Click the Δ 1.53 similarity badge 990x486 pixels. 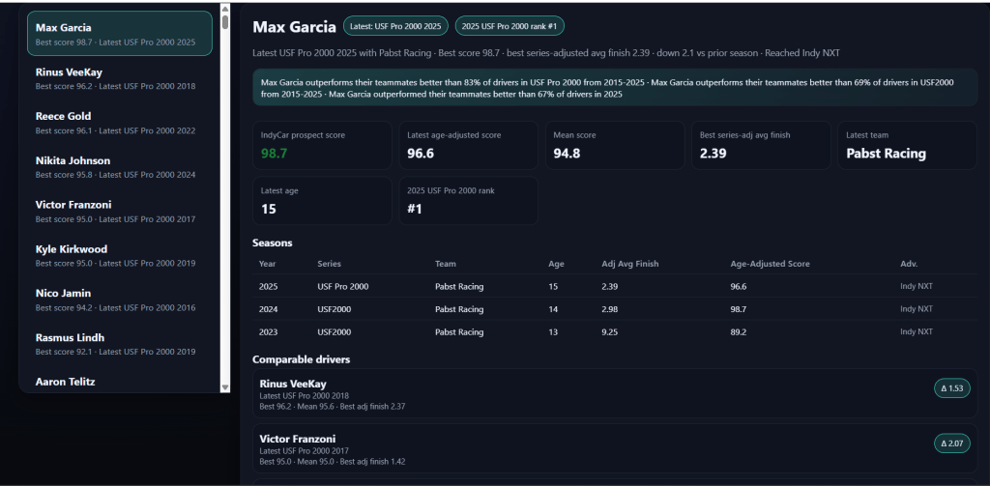(x=951, y=388)
